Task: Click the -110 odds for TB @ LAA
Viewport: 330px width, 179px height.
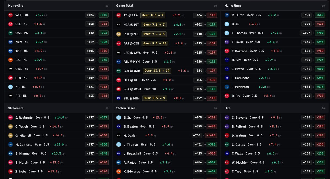Action: click(212, 15)
